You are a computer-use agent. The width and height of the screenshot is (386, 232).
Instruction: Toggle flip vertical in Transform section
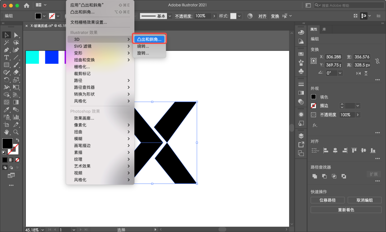tap(366, 73)
